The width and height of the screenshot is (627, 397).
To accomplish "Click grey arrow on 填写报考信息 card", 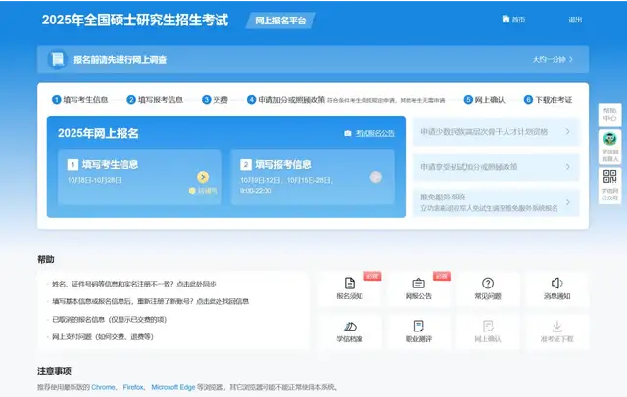I will [x=375, y=177].
